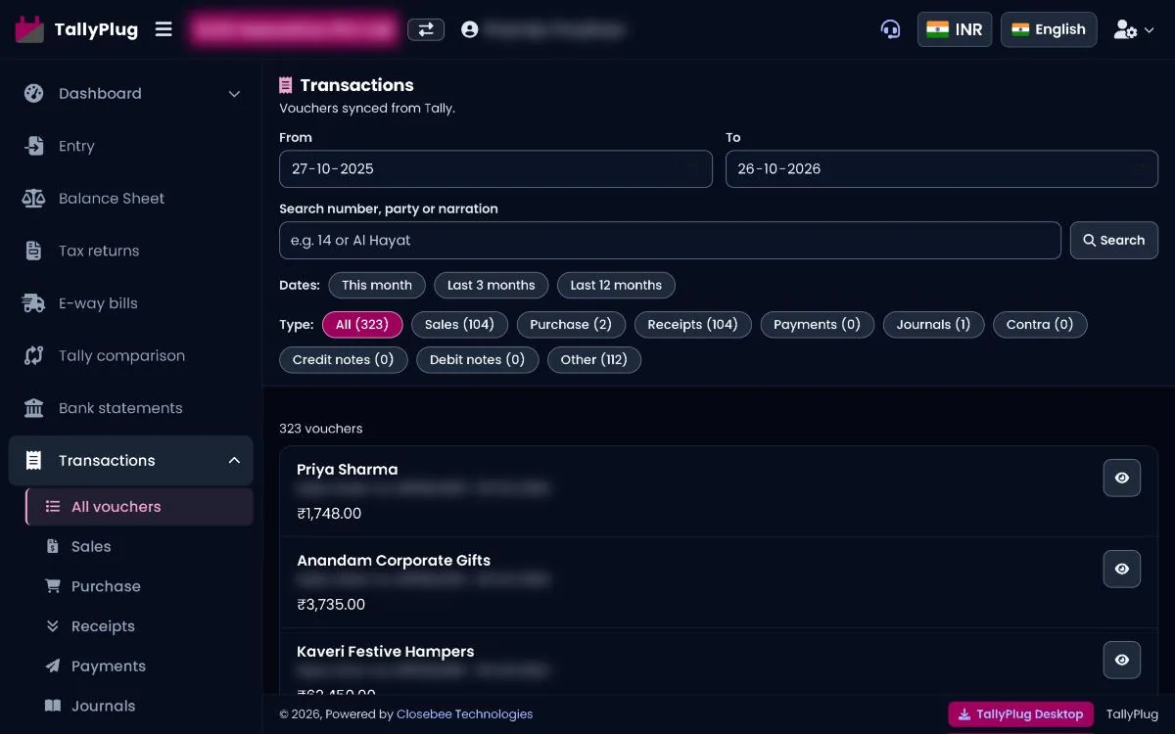
Task: View Priya Sharma voucher eye icon
Action: [1122, 478]
